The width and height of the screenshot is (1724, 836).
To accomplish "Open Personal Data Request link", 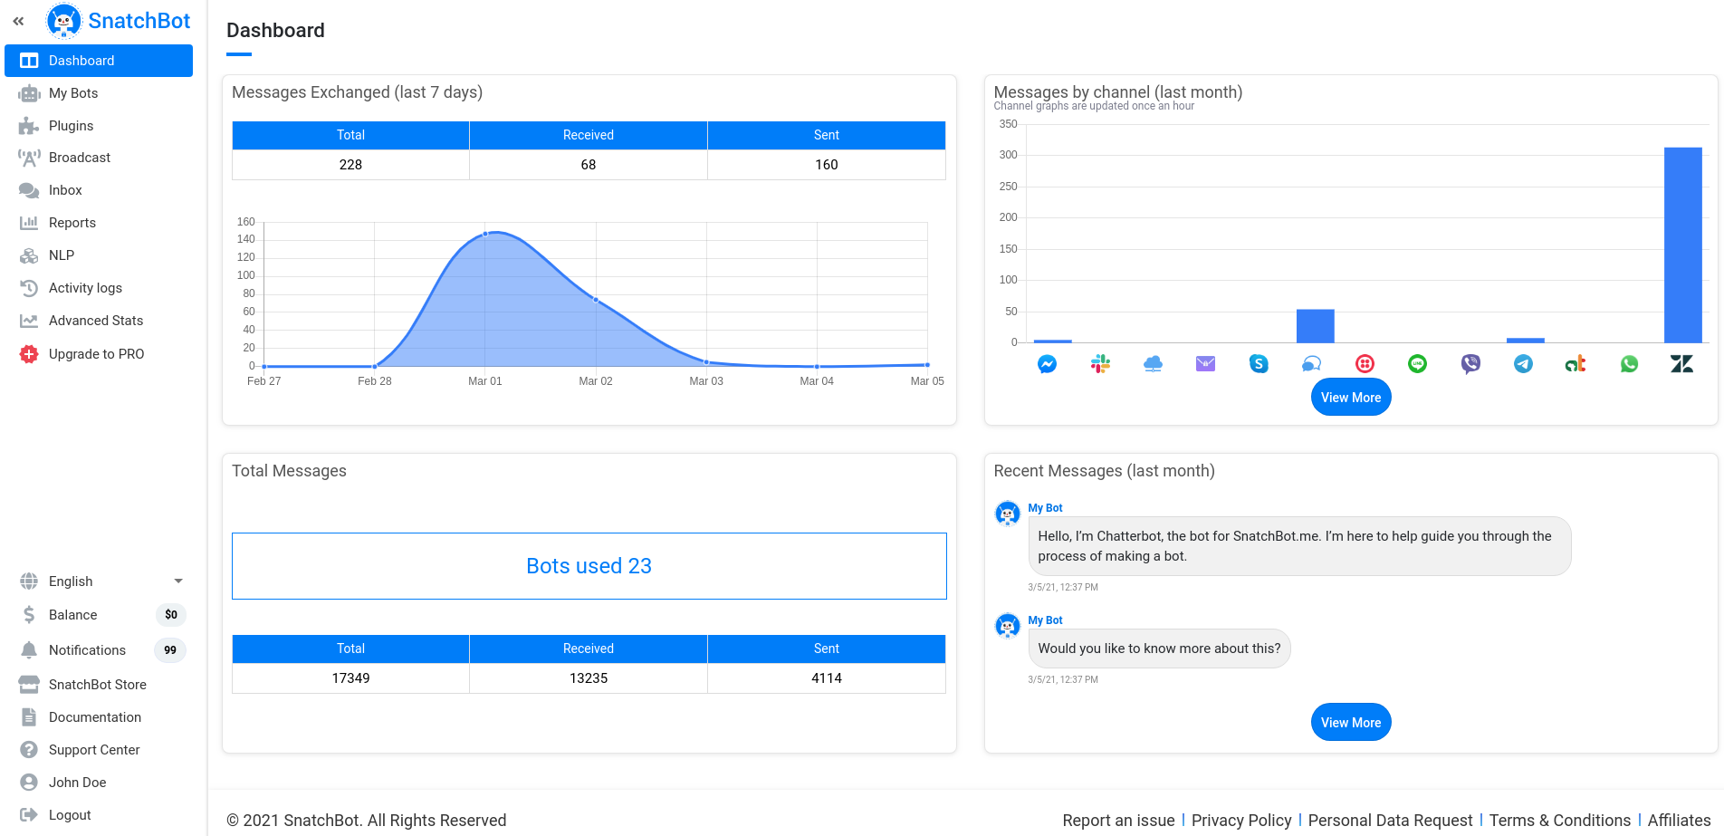I will point(1391,821).
